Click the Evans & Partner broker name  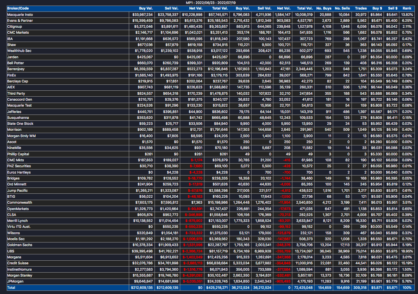coord(20,21)
